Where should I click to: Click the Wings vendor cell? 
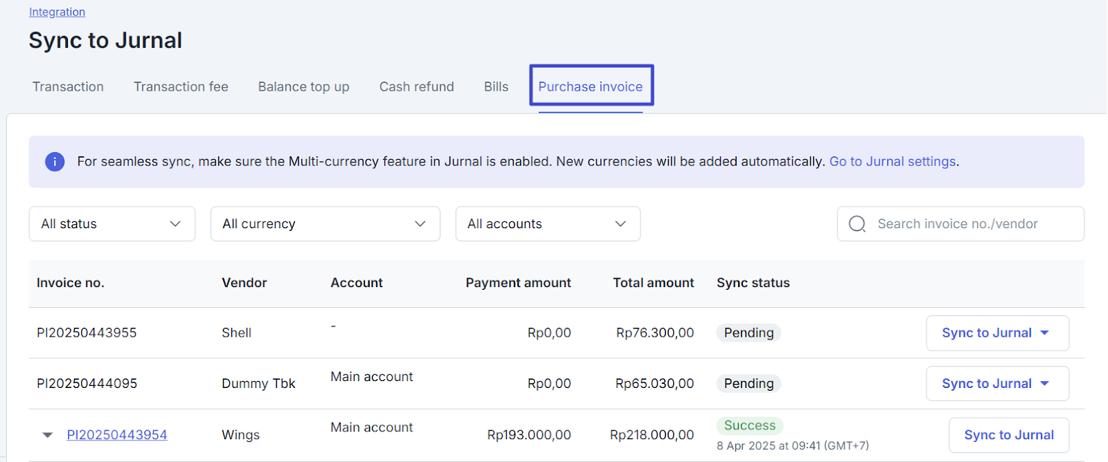click(240, 435)
